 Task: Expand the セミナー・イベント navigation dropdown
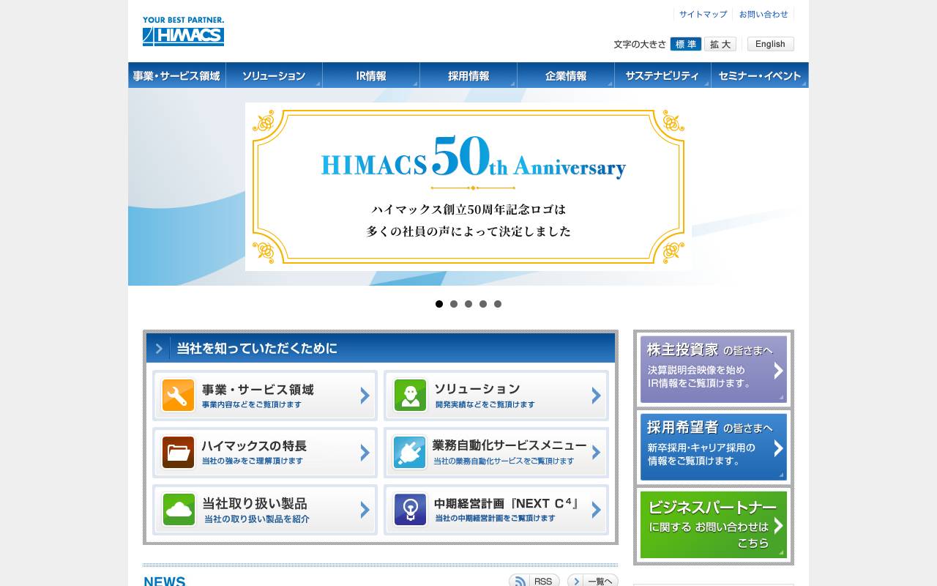click(760, 75)
